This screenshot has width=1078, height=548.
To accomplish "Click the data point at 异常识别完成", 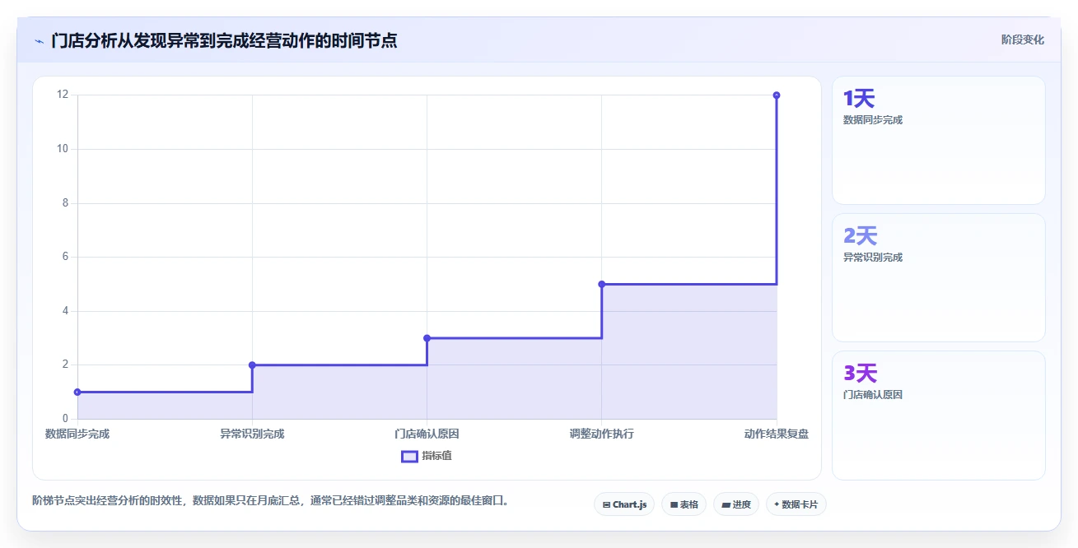I will point(252,365).
